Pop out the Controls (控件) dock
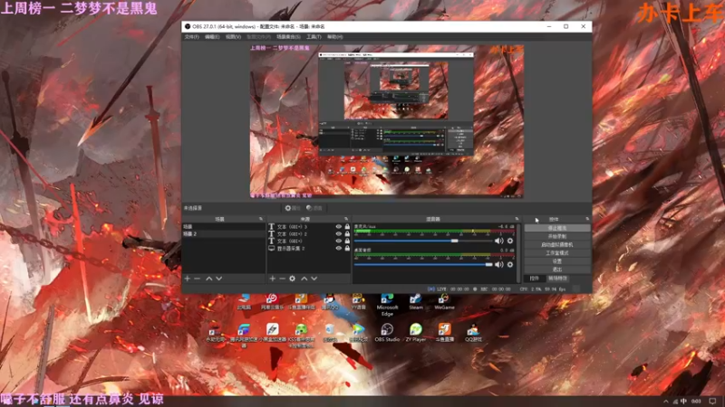Image resolution: width=725 pixels, height=407 pixels. pos(587,219)
